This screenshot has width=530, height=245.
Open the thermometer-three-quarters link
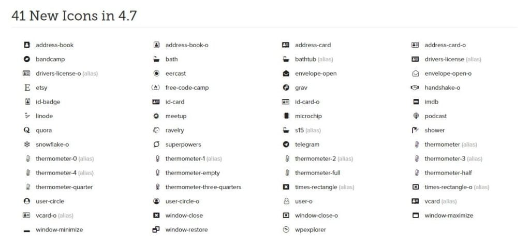(203, 187)
